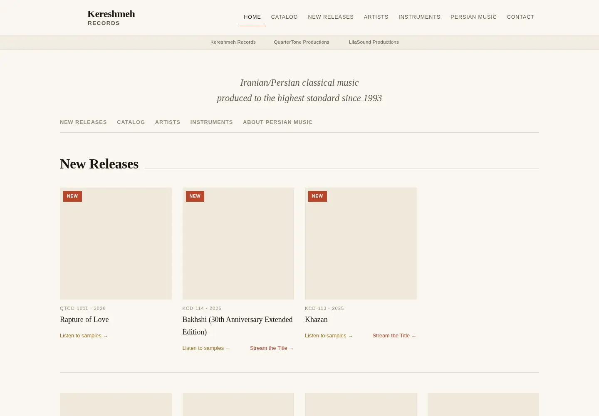This screenshot has height=416, width=599.
Task: Click the NEW badge on Khazan cover
Action: click(317, 196)
